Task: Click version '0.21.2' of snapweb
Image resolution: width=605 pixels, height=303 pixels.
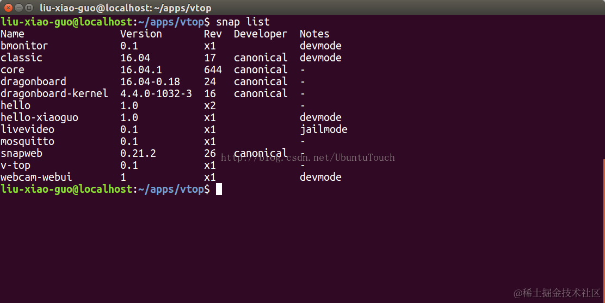Action: pyautogui.click(x=138, y=153)
